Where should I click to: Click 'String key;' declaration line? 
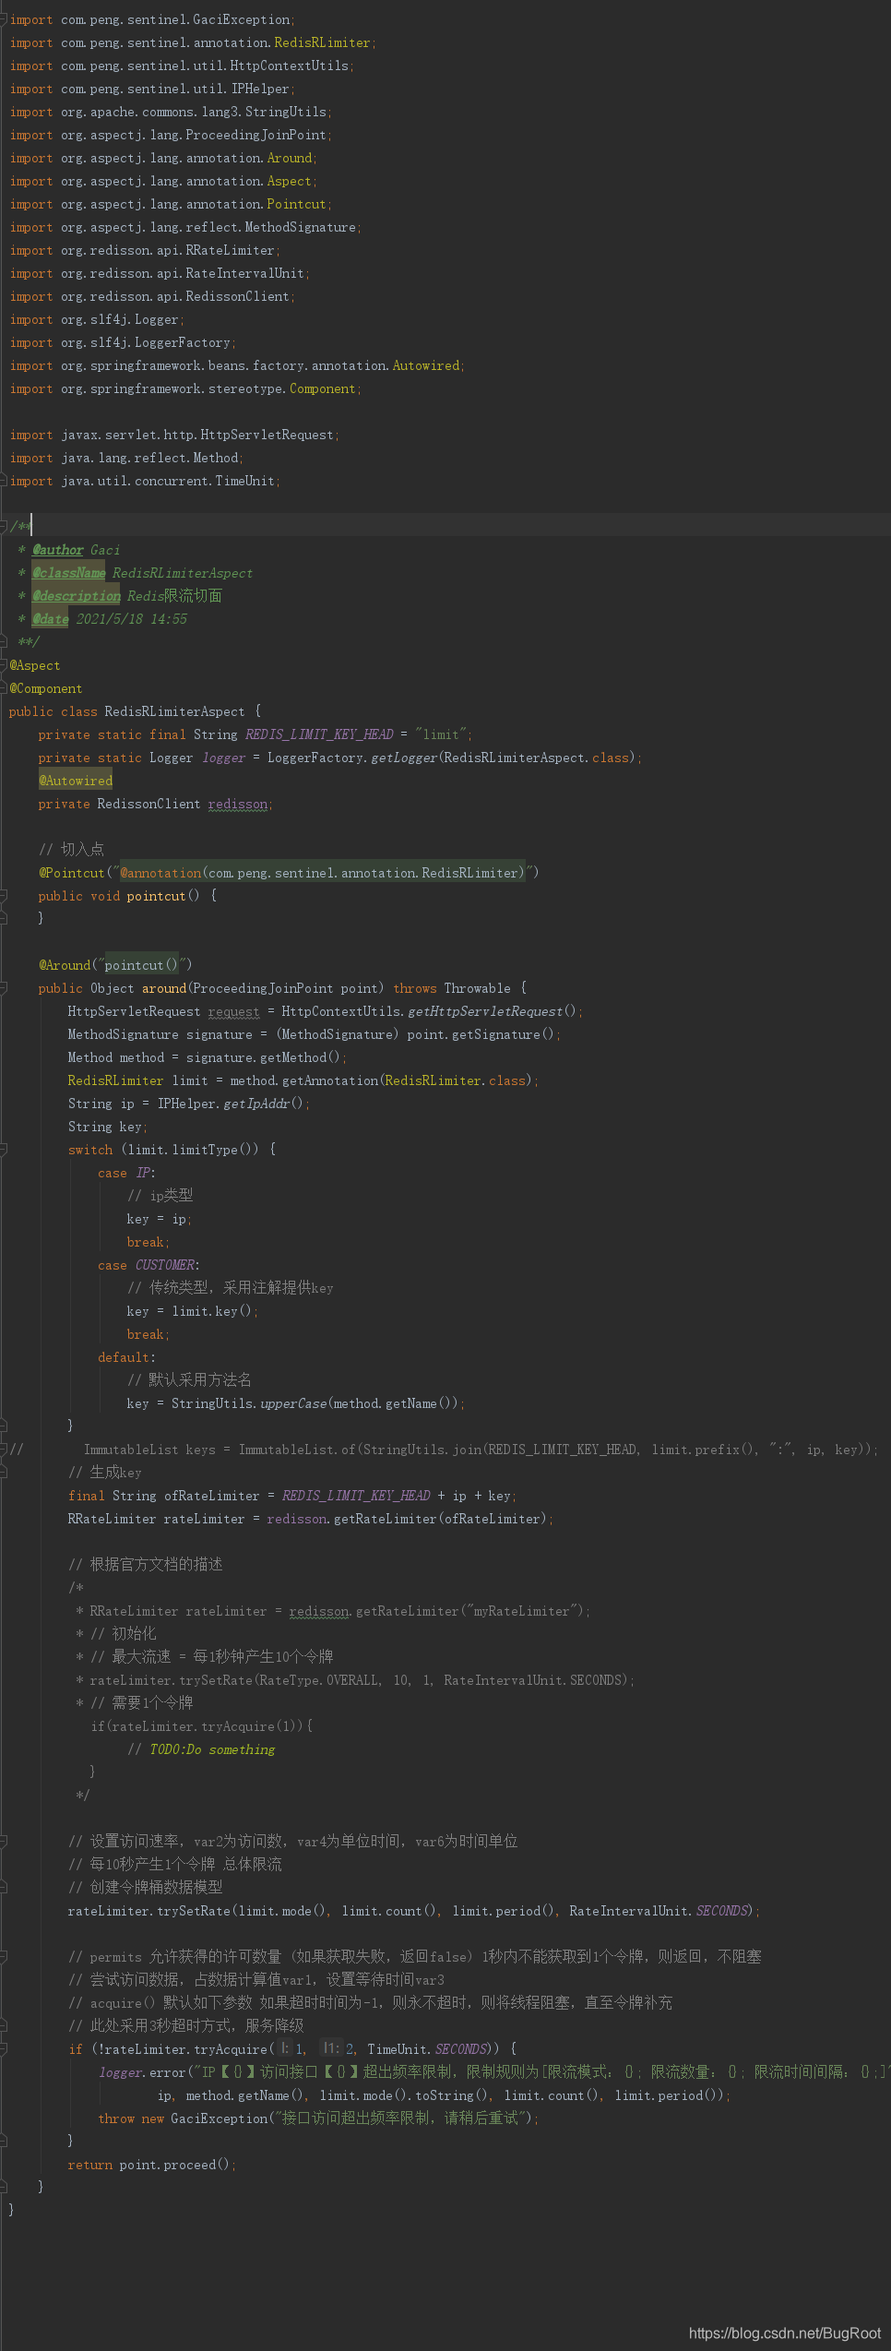[x=108, y=1127]
